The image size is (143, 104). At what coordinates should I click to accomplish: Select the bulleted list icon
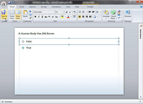point(80,12)
